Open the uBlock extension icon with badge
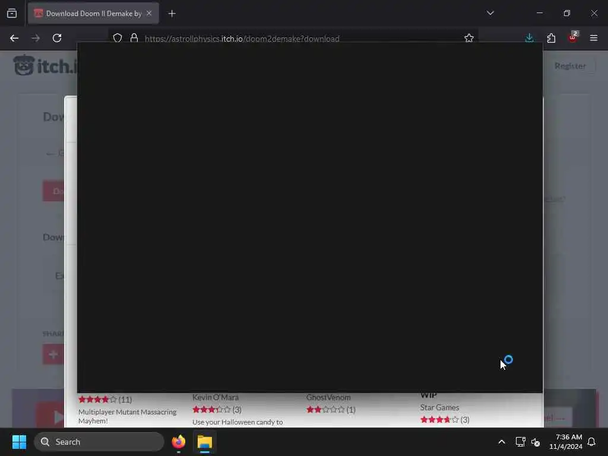 573,37
